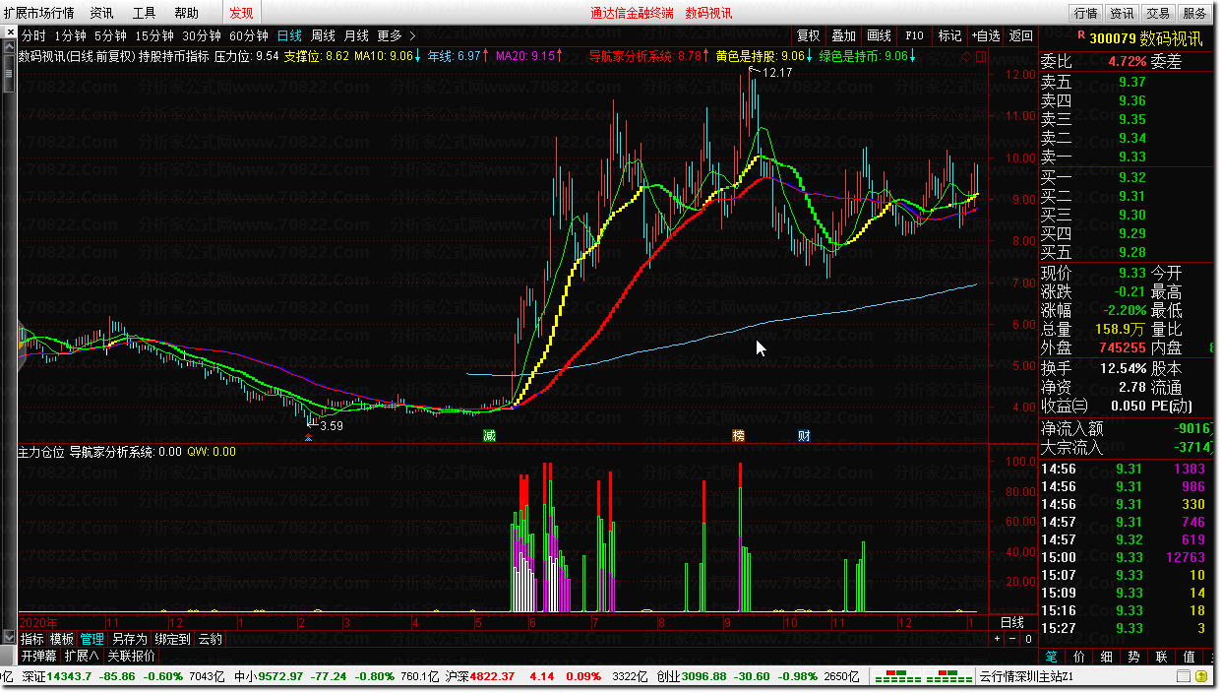Click the 返回 back button

(1020, 35)
